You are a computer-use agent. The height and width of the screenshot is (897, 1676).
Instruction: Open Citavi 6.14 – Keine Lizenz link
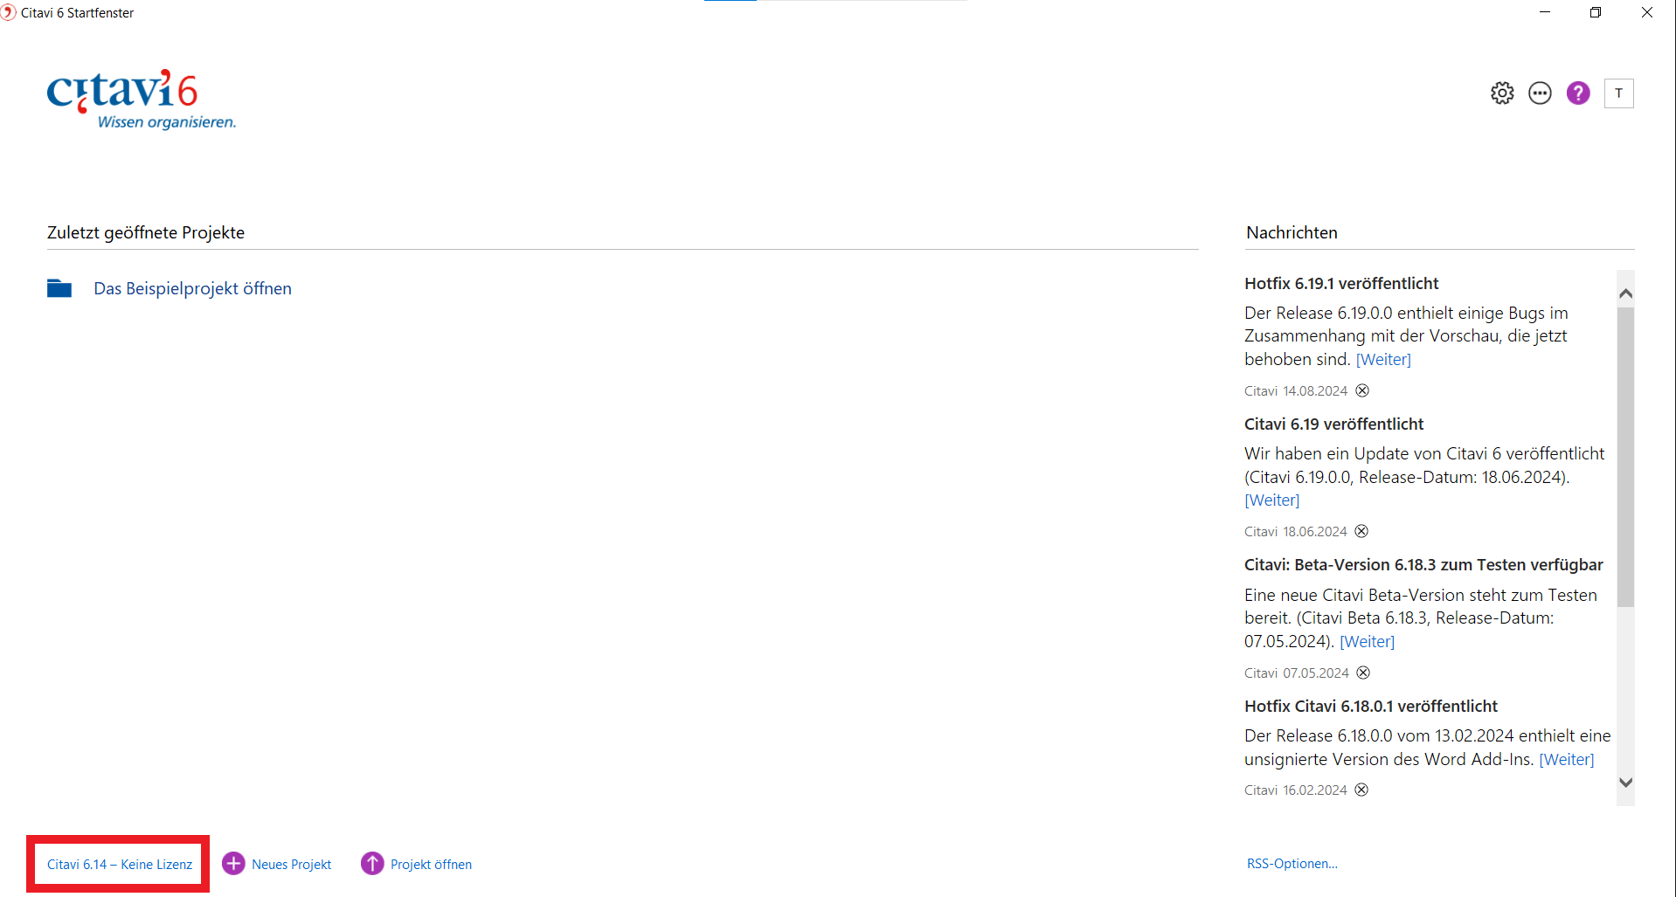120,865
